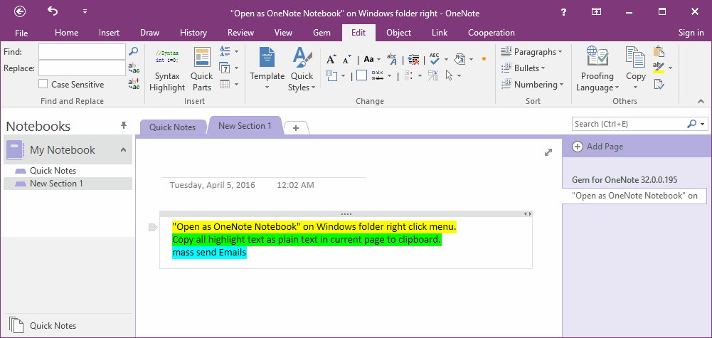Screen dimensions: 712x338
Task: Switch to the Insert tab
Action: (x=109, y=33)
